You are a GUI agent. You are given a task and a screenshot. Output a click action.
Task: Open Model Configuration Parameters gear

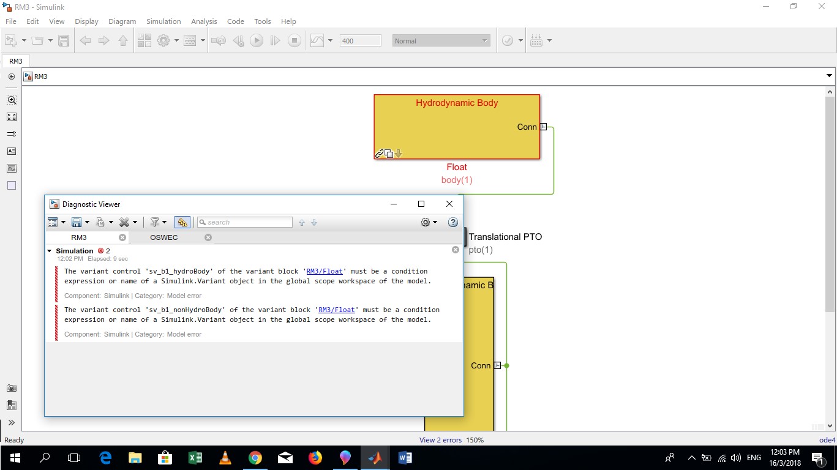[164, 40]
